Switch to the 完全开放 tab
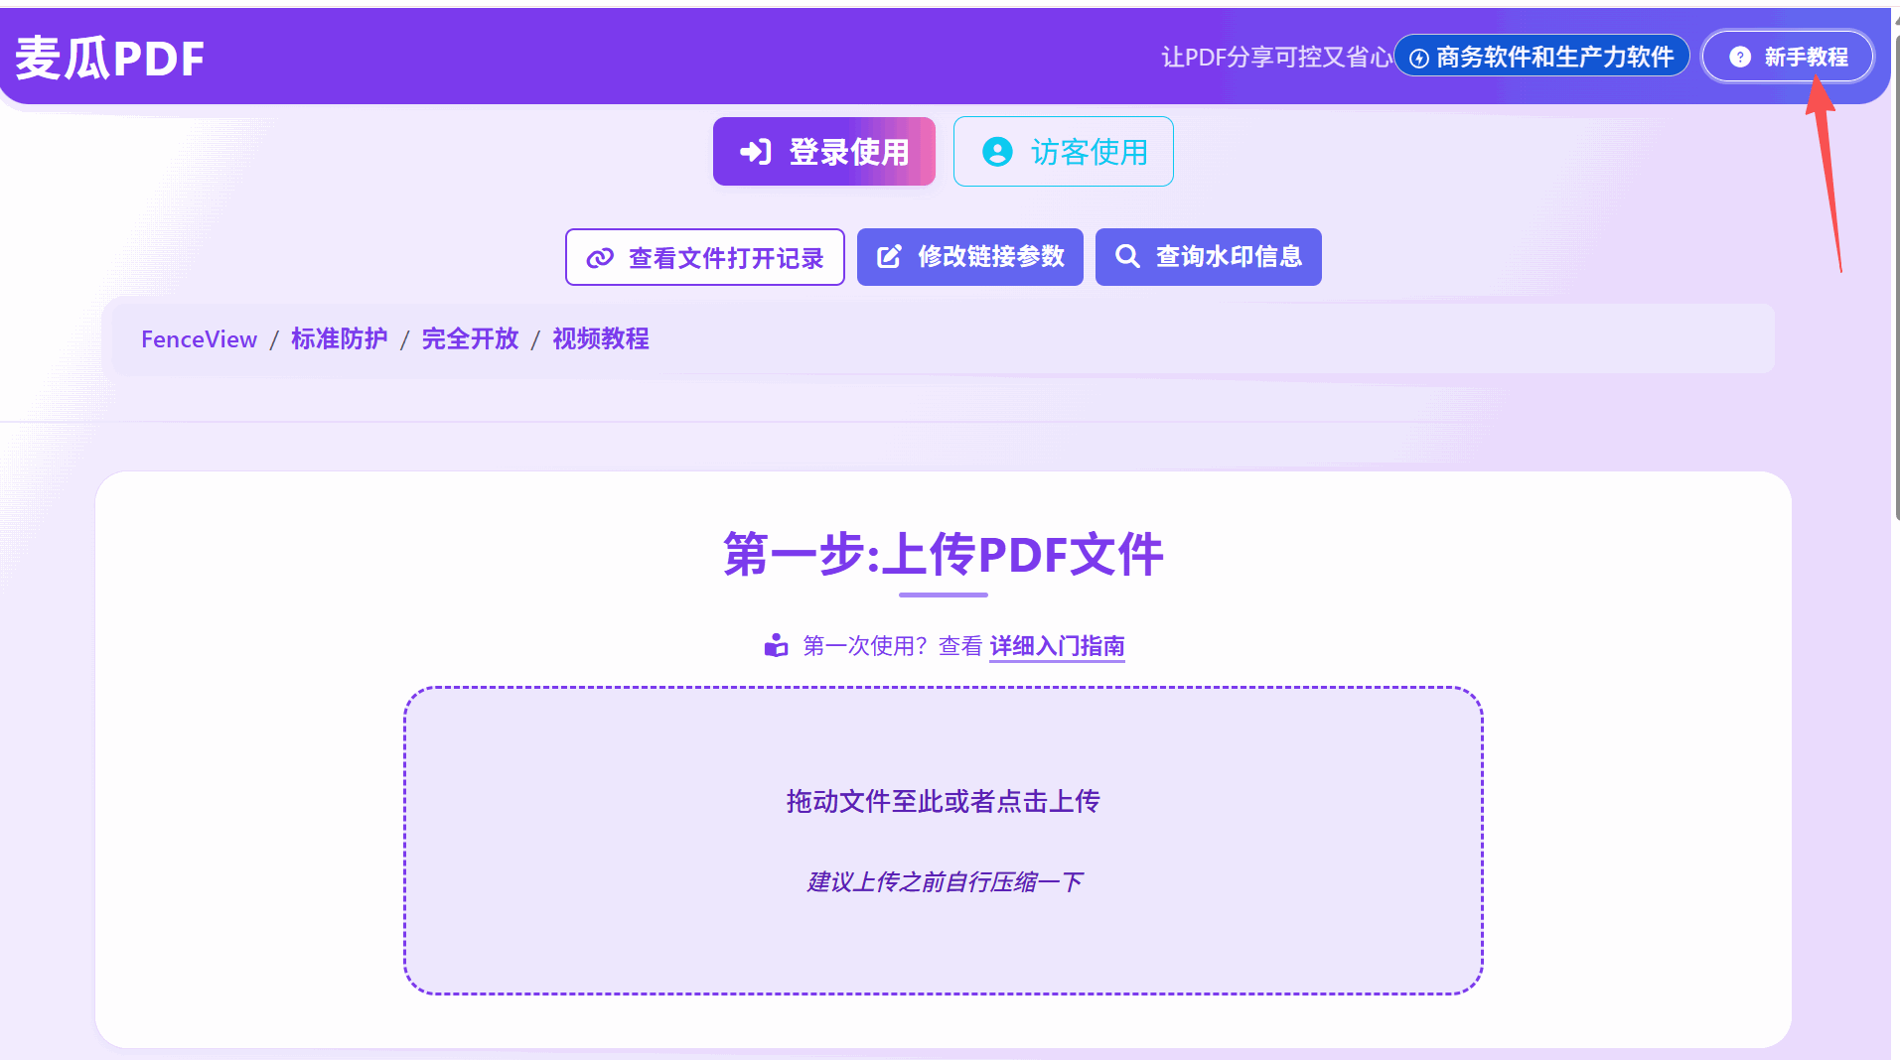Screen dimensions: 1900x1060 point(470,338)
